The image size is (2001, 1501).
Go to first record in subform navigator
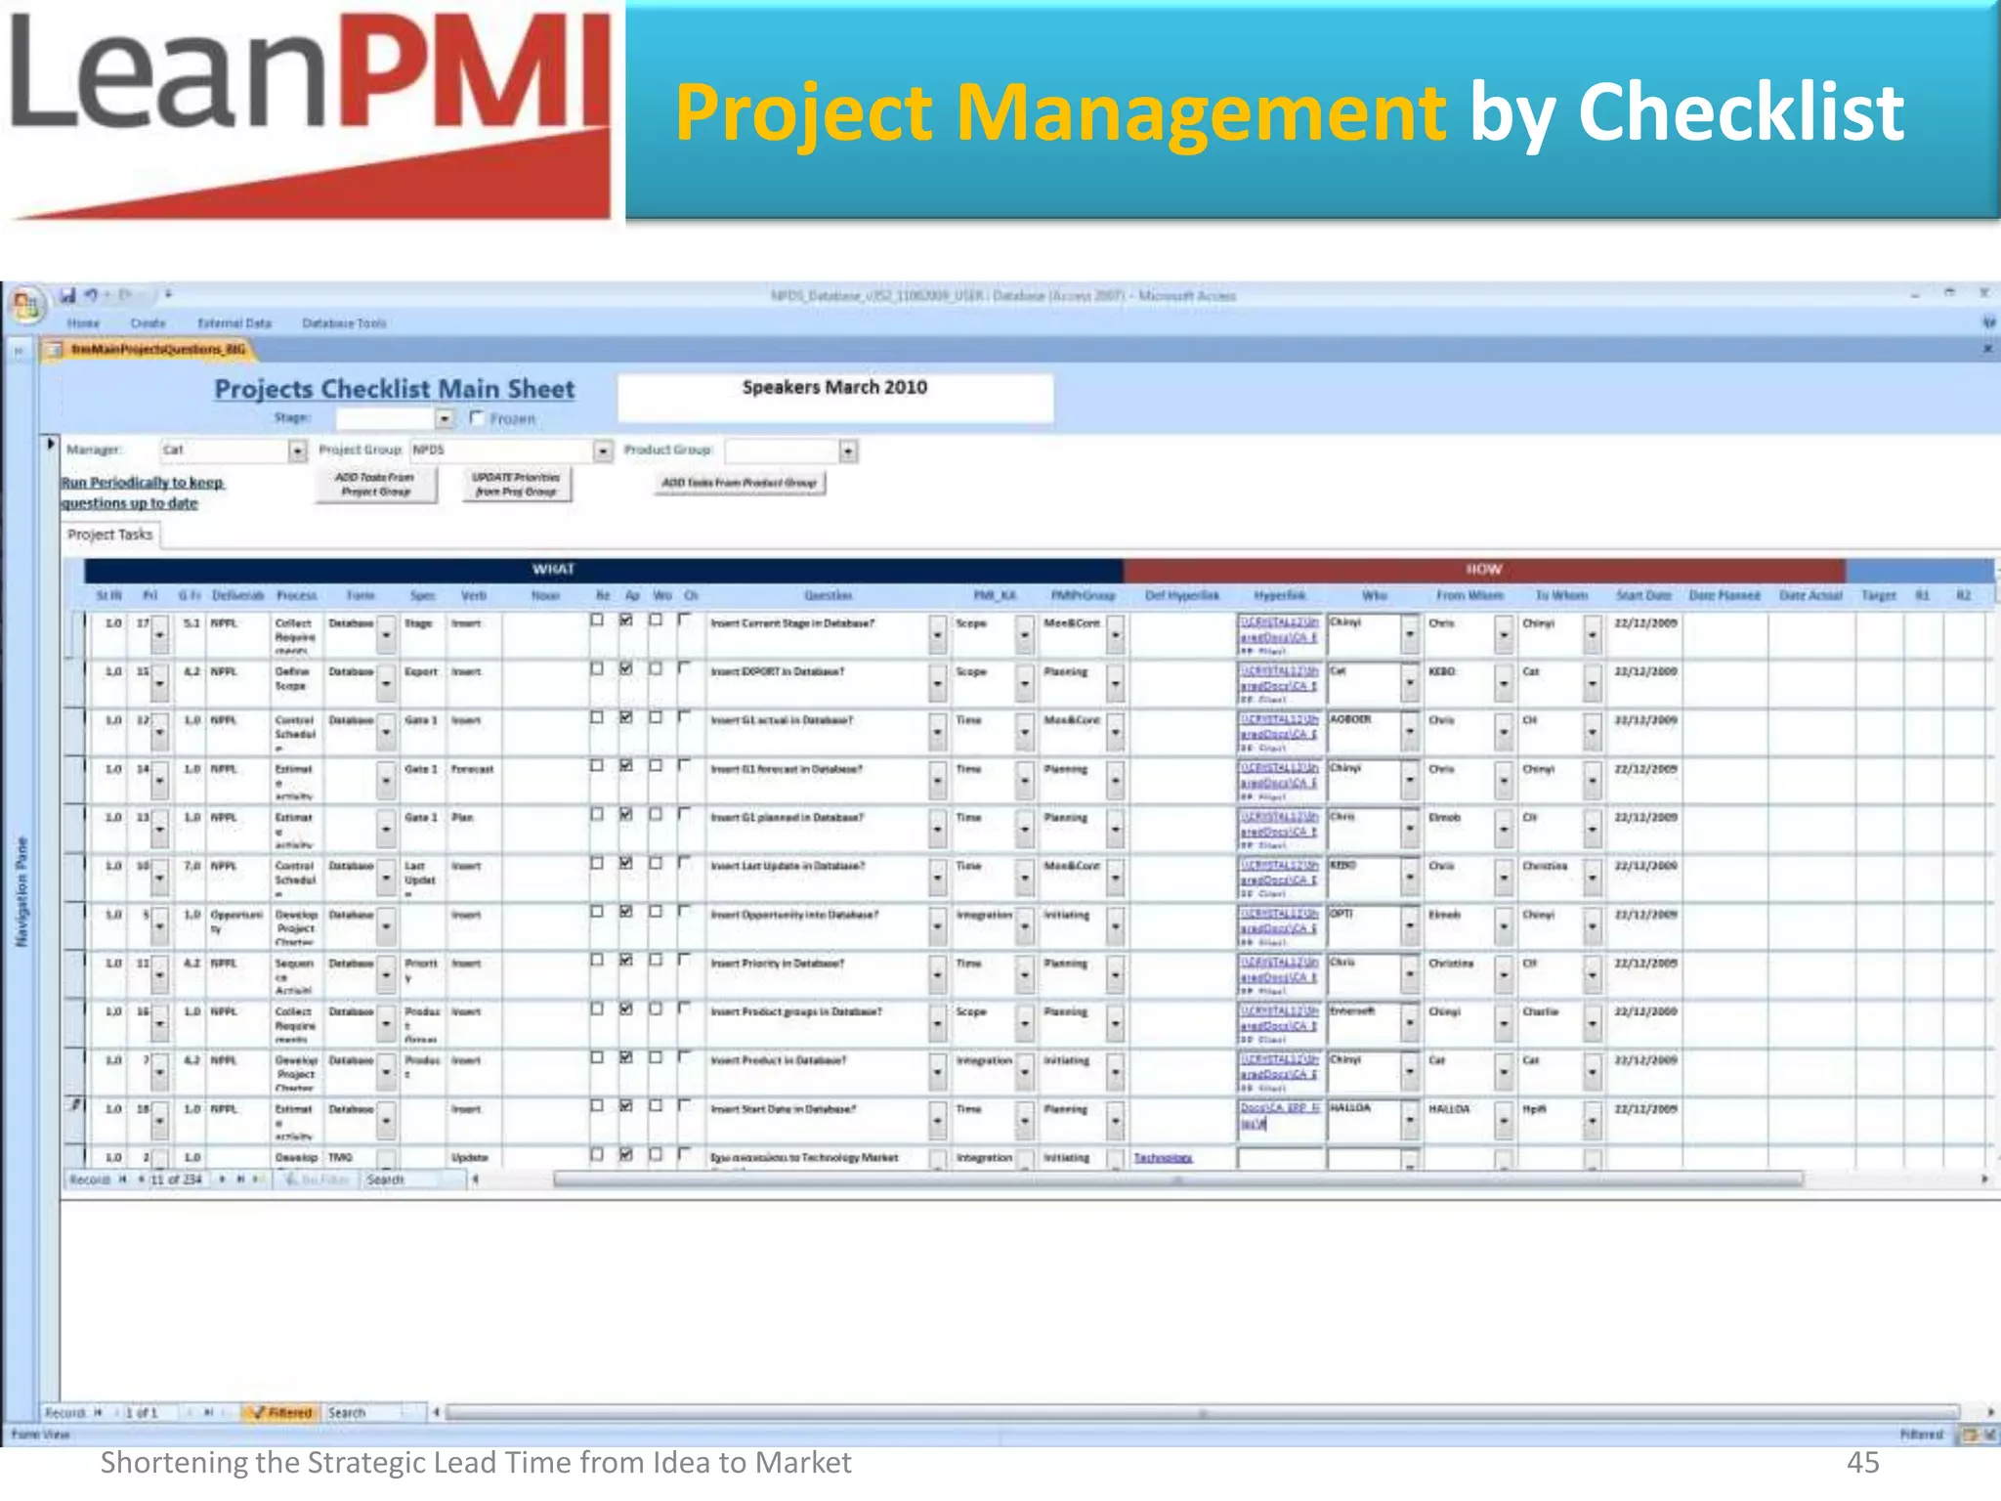[123, 1179]
